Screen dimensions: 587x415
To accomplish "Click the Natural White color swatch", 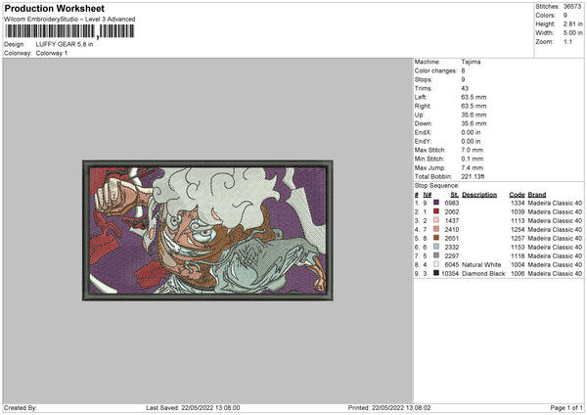I will point(436,264).
